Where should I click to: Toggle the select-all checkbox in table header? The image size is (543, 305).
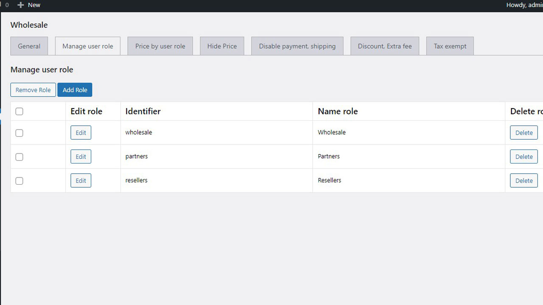pyautogui.click(x=19, y=111)
